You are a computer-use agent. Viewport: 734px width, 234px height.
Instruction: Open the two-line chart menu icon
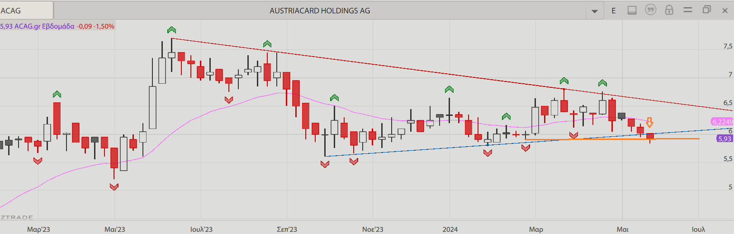point(688,10)
